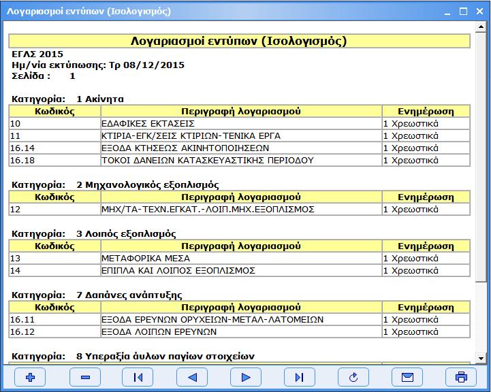Select the row ΕΔΑΦΙΚΕΣ ΕΚΤΑΣΕΙΣ

click(240, 124)
